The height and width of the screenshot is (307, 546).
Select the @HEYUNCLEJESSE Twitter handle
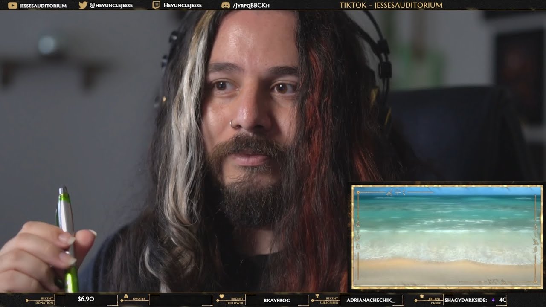(111, 5)
